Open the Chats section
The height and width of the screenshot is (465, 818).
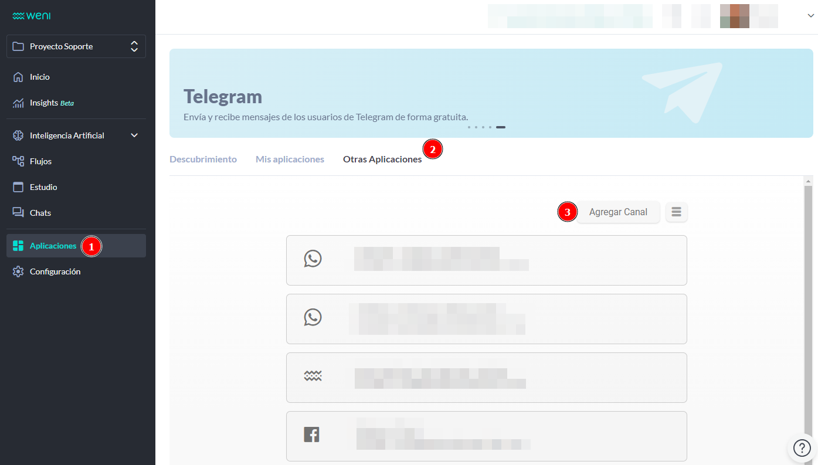coord(76,213)
